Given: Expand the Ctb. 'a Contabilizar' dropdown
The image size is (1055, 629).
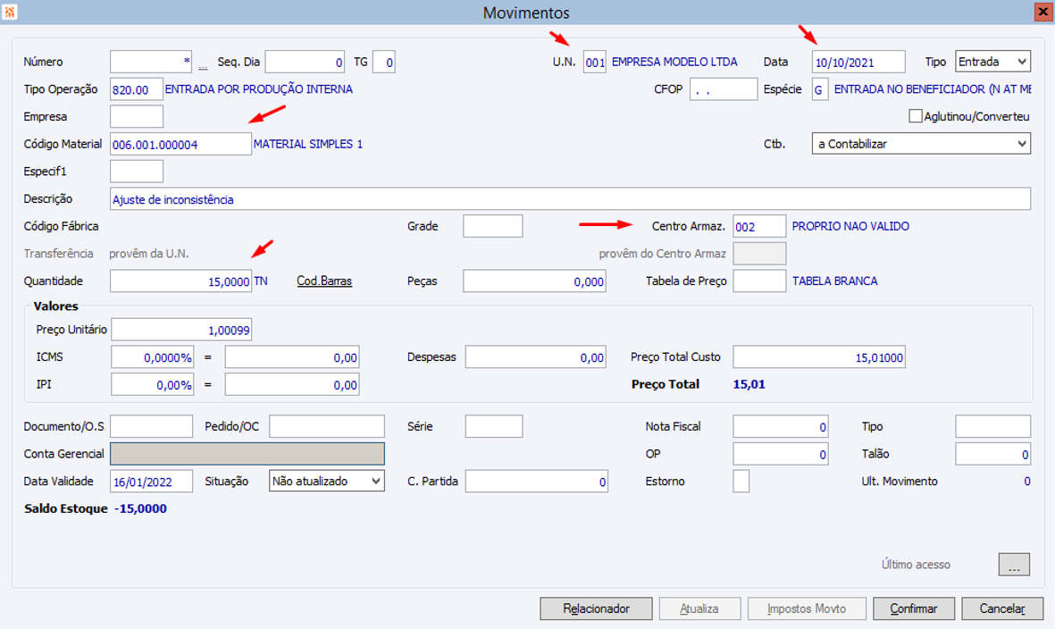Looking at the screenshot, I should pos(921,143).
